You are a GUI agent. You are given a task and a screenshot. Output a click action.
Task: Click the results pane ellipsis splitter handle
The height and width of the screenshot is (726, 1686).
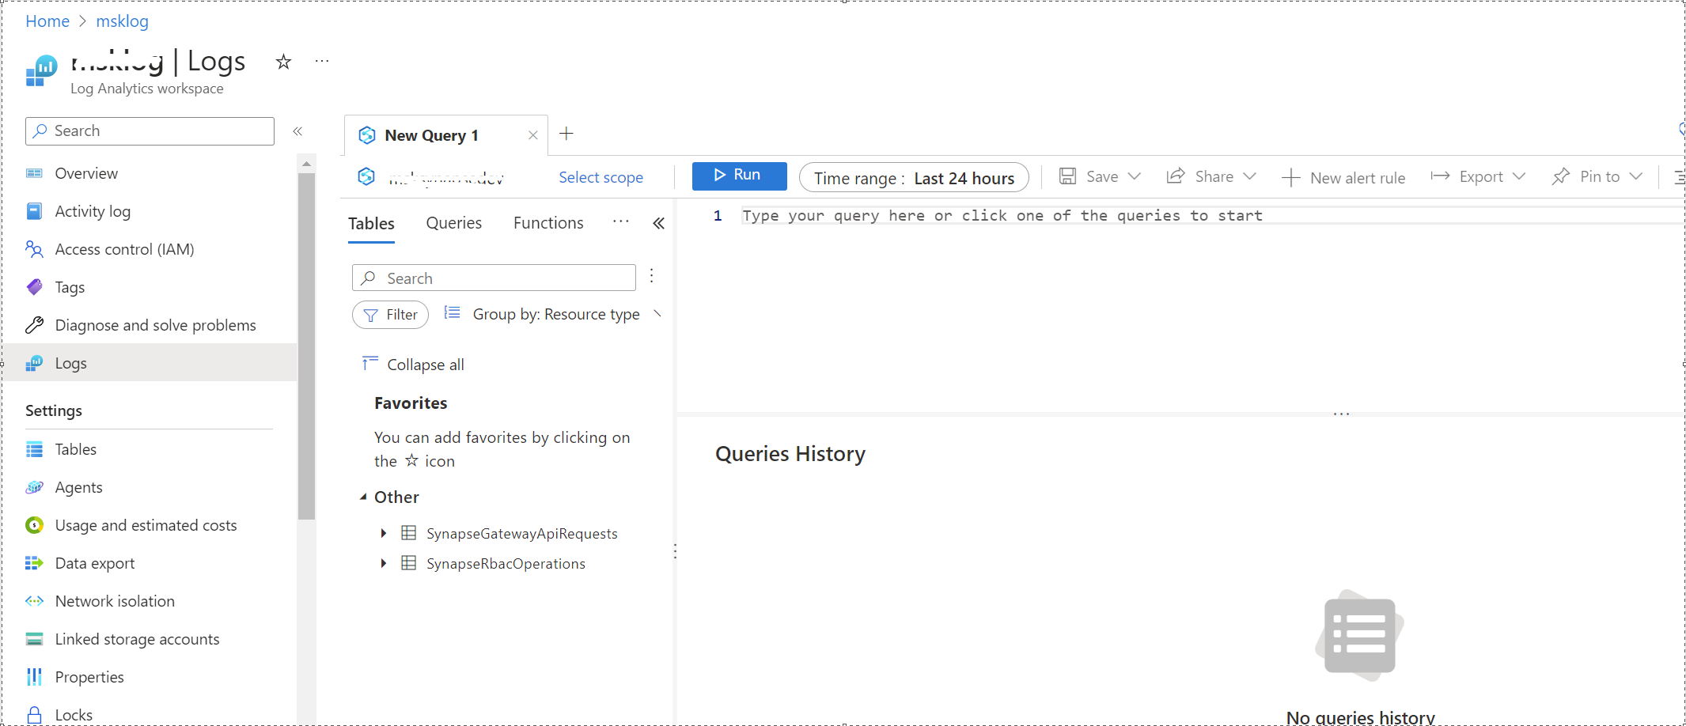pyautogui.click(x=1341, y=414)
